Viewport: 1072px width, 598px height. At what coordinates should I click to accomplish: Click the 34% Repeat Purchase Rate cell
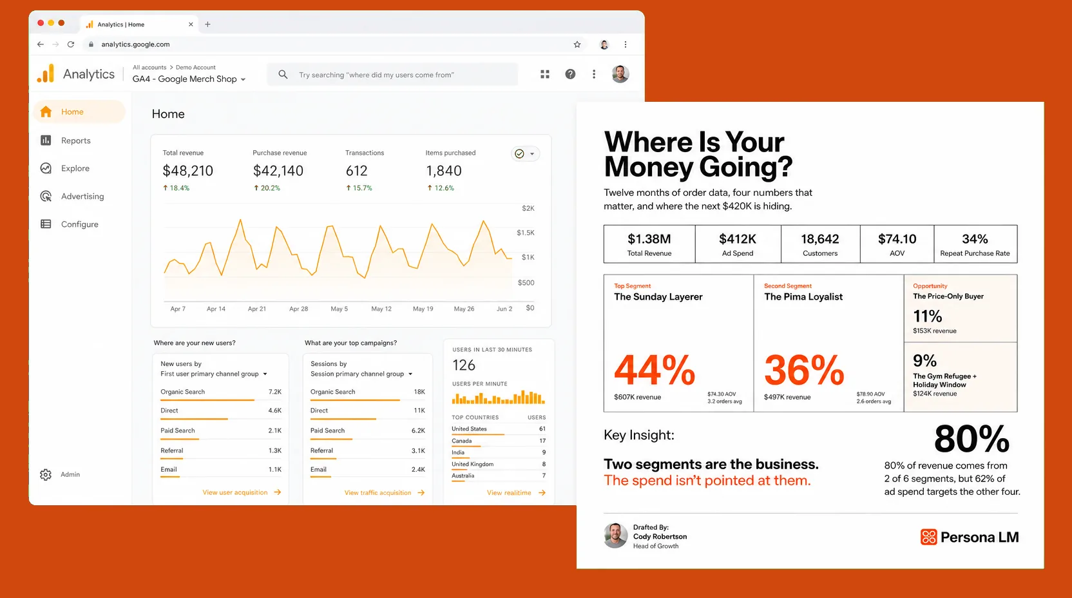pyautogui.click(x=975, y=244)
